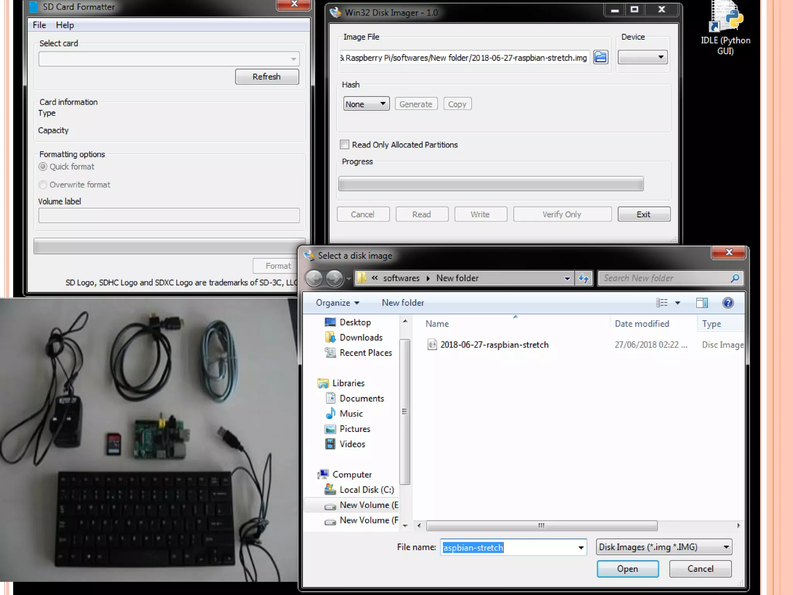The height and width of the screenshot is (595, 793).
Task: Open the File menu in SD Card Formatter
Action: point(39,25)
